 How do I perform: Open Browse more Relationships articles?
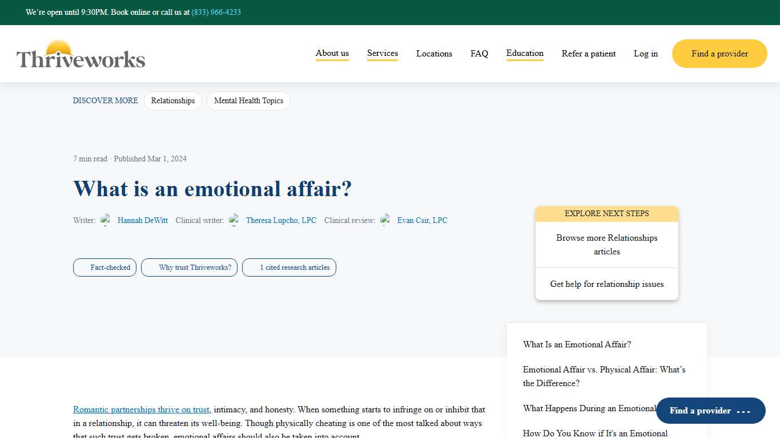(606, 244)
